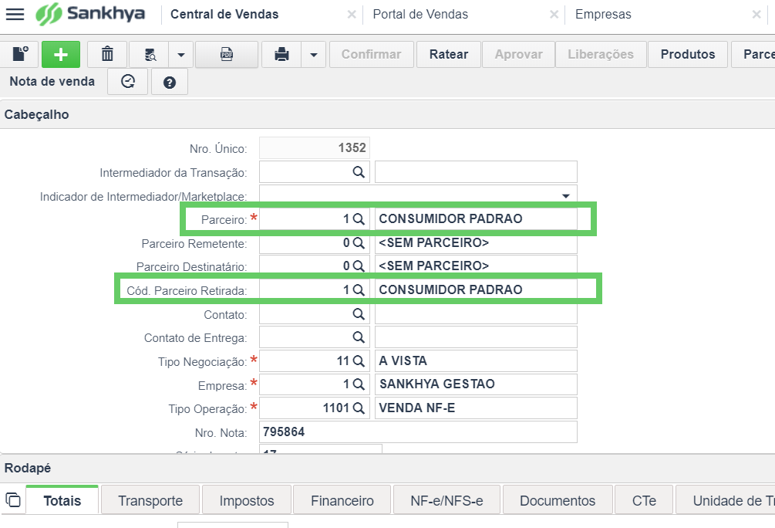The width and height of the screenshot is (775, 528).
Task: Search Intermediador da Transação with magnifier
Action: (359, 171)
